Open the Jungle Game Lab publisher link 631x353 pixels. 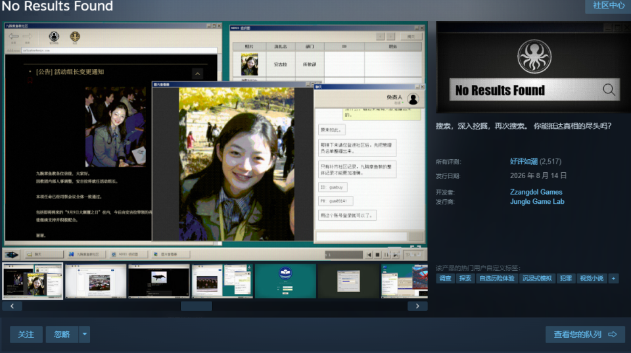[537, 202]
